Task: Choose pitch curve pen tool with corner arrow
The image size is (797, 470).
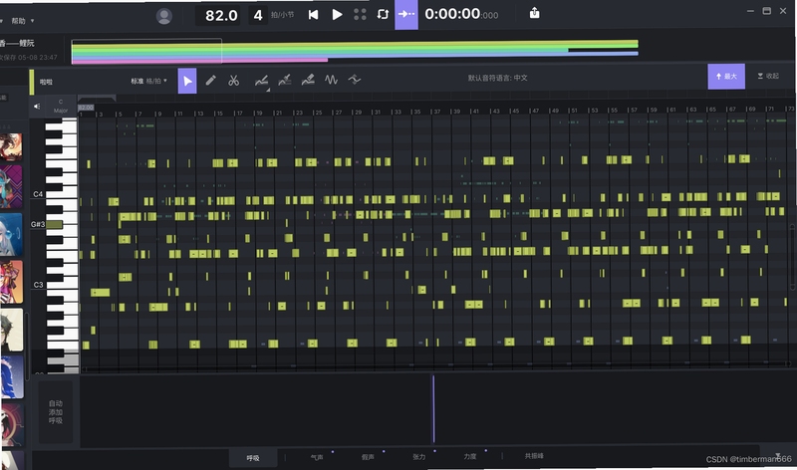Action: (x=262, y=81)
